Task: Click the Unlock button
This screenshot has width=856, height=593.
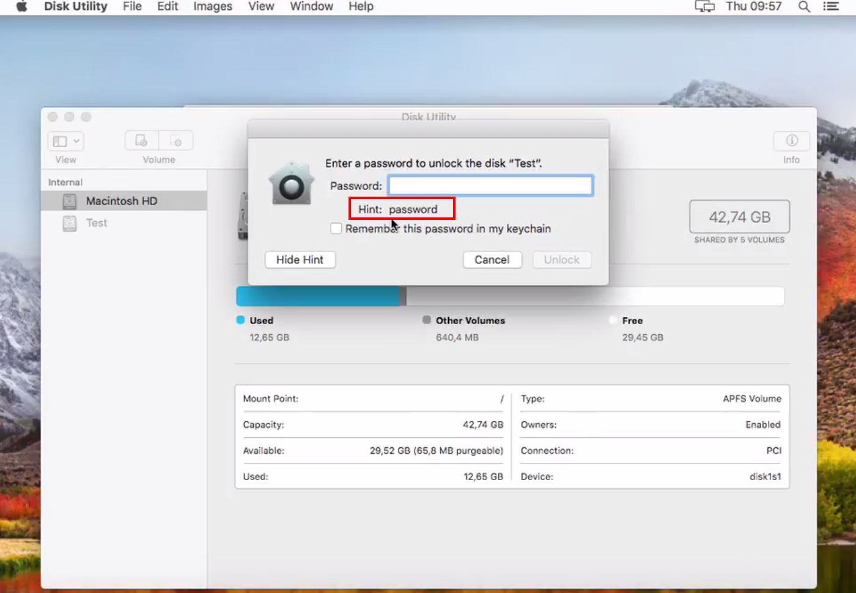Action: tap(562, 260)
